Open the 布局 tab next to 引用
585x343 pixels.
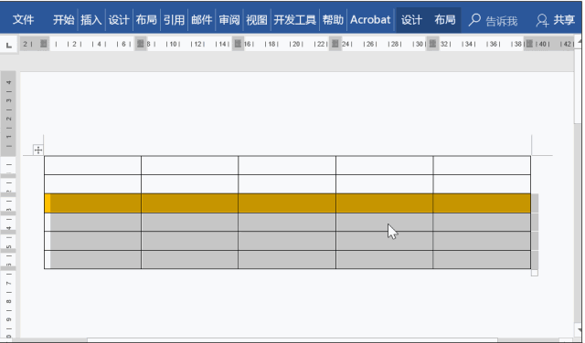(x=146, y=20)
